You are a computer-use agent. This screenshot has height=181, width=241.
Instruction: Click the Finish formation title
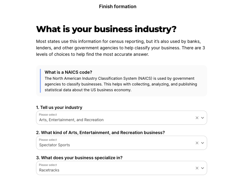[x=118, y=7]
